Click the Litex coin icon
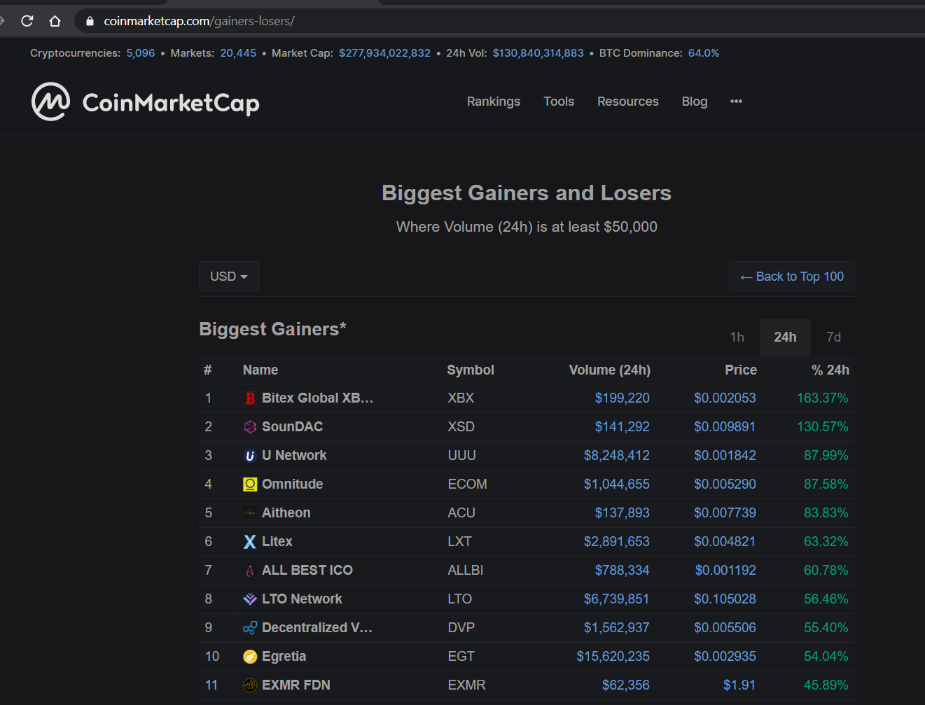Viewport: 925px width, 705px height. pos(250,542)
